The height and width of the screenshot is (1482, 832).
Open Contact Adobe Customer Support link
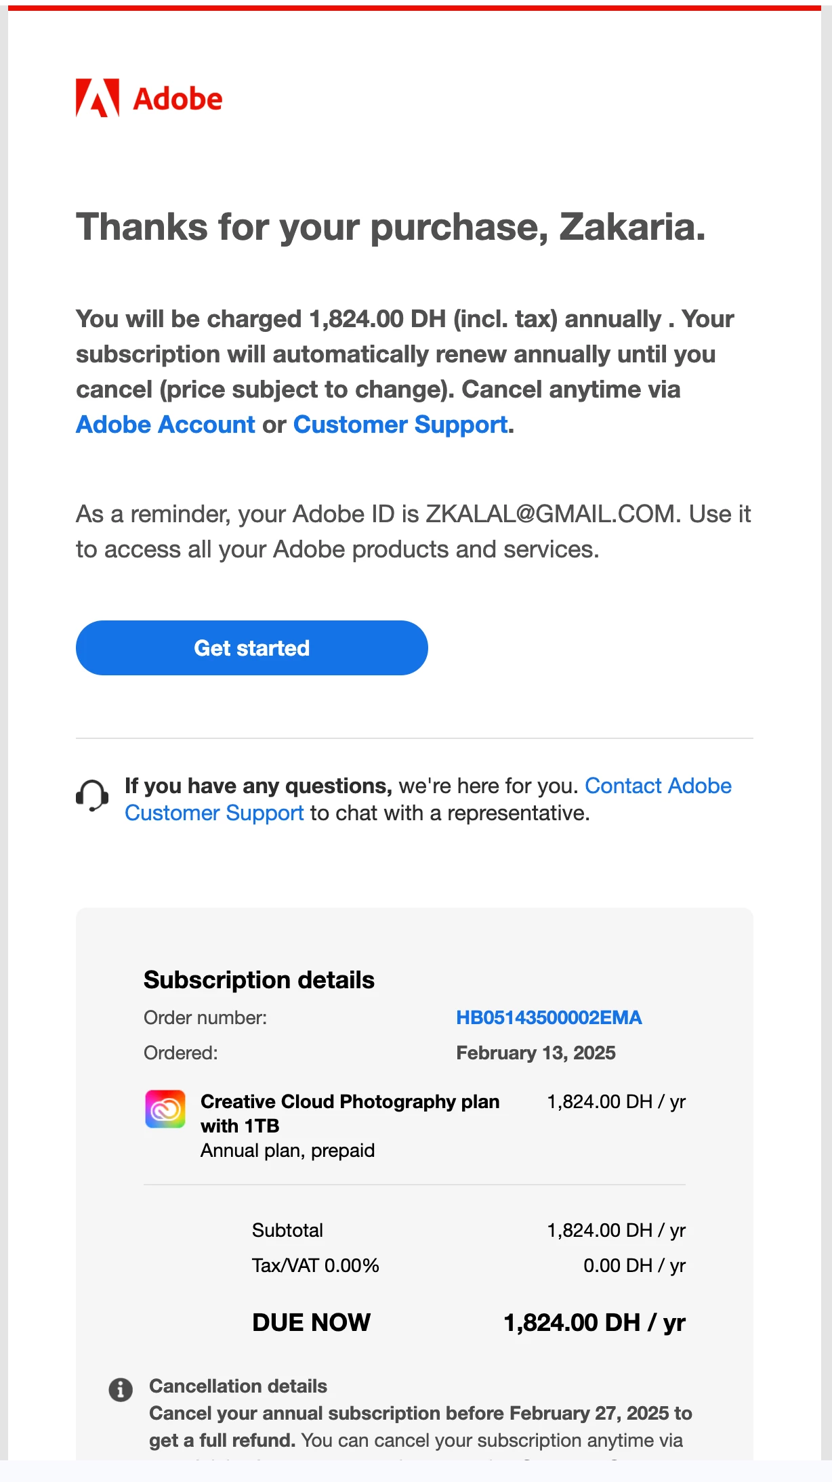pos(428,799)
